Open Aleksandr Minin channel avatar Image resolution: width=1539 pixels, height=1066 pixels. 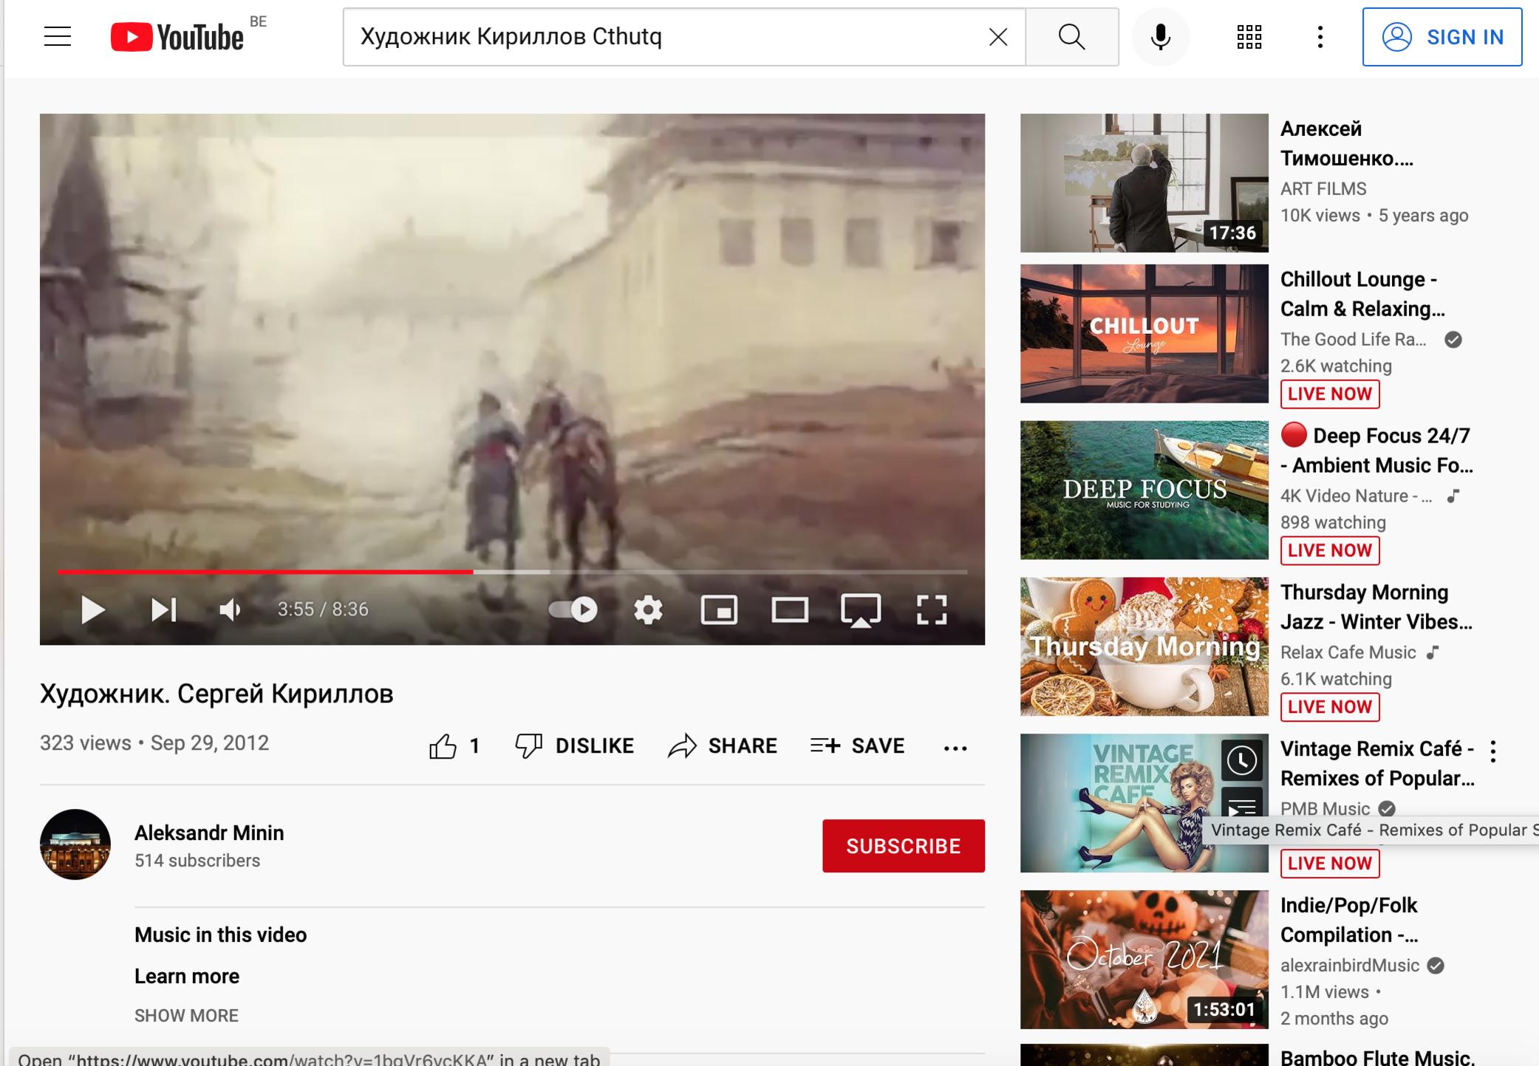(x=75, y=844)
